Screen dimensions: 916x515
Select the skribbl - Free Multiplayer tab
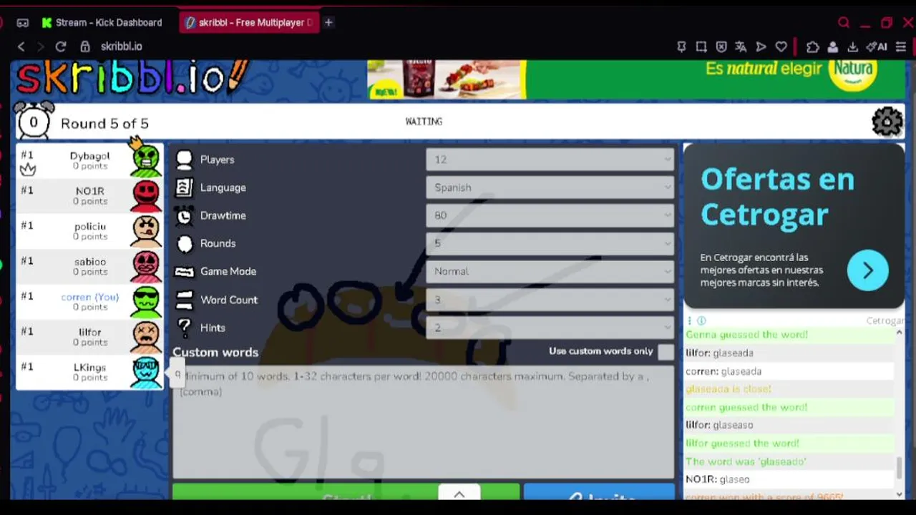[248, 23]
